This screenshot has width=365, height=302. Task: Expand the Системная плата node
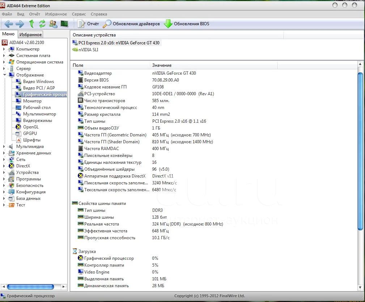pyautogui.click(x=4, y=56)
